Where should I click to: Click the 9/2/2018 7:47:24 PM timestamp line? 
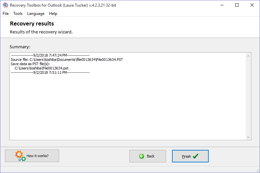[50, 55]
